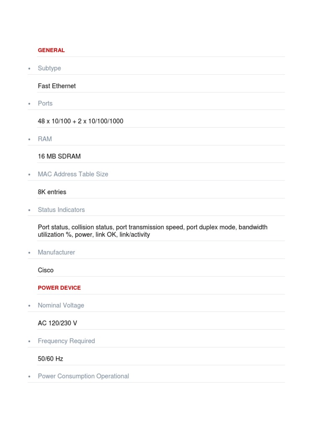
Task: Click the Cisco manufacturer value
Action: click(x=46, y=270)
